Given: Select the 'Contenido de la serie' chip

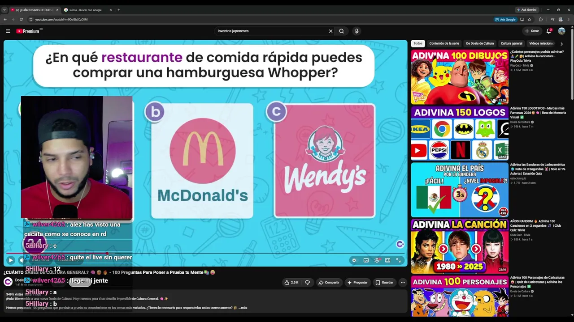Looking at the screenshot, I should pos(444,43).
